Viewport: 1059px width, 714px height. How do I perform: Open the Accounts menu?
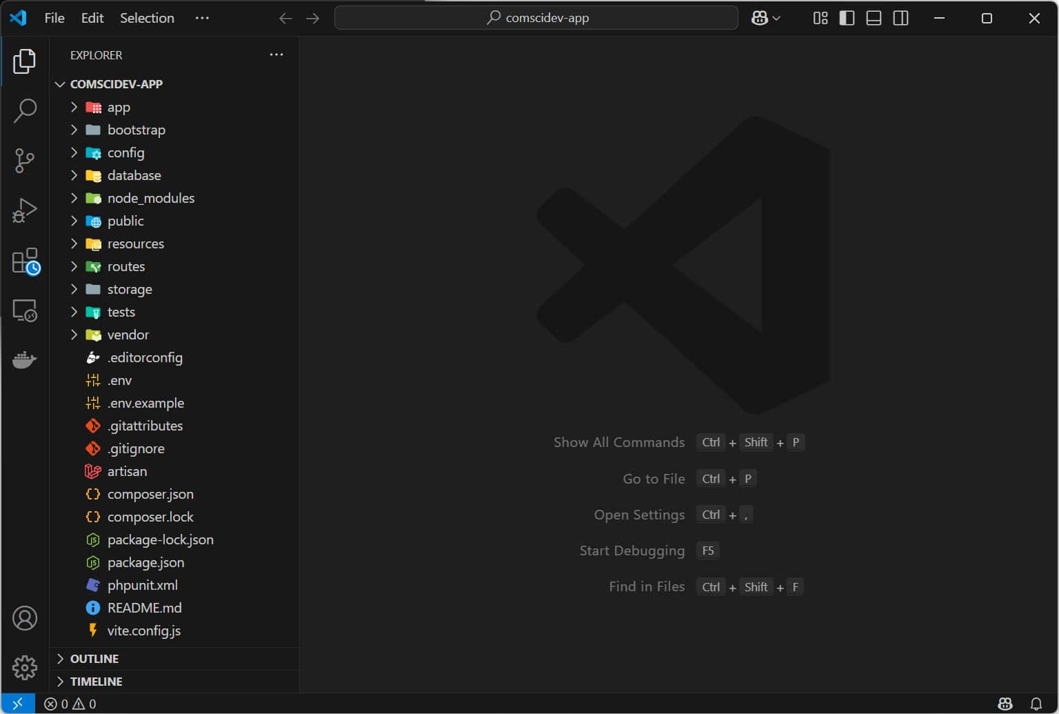pyautogui.click(x=25, y=618)
